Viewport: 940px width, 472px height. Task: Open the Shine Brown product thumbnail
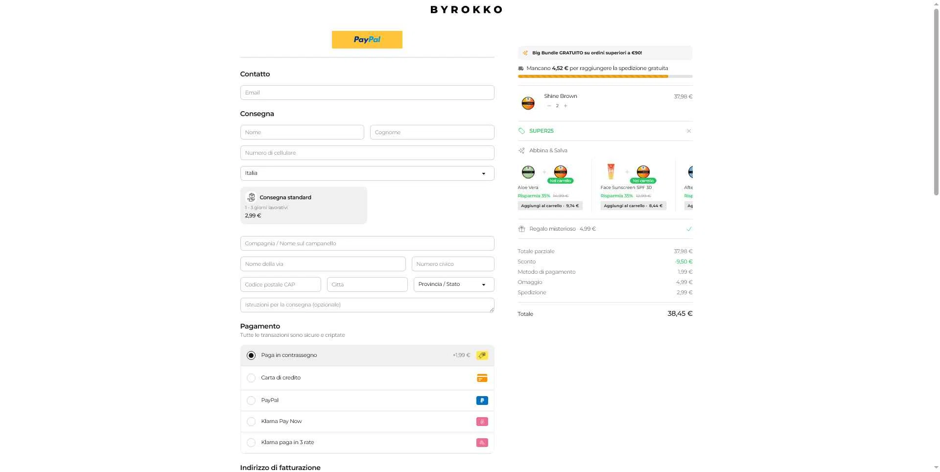[528, 103]
